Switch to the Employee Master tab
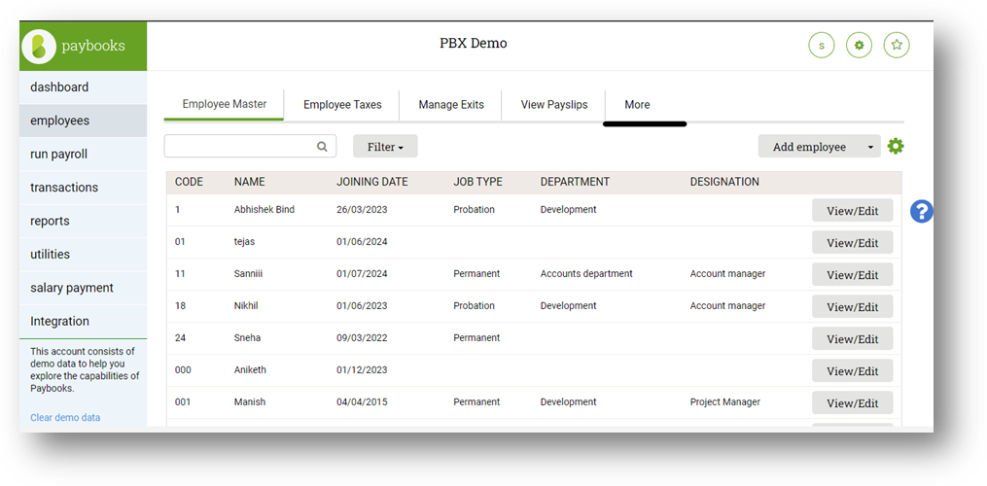Viewport: 987px width, 486px height. click(224, 105)
